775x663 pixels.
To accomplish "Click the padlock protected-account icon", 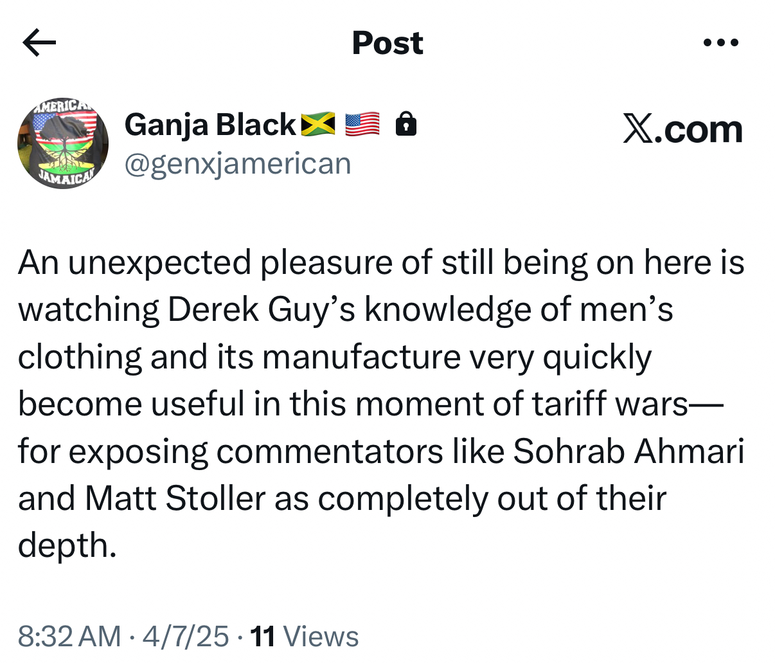I will [406, 123].
